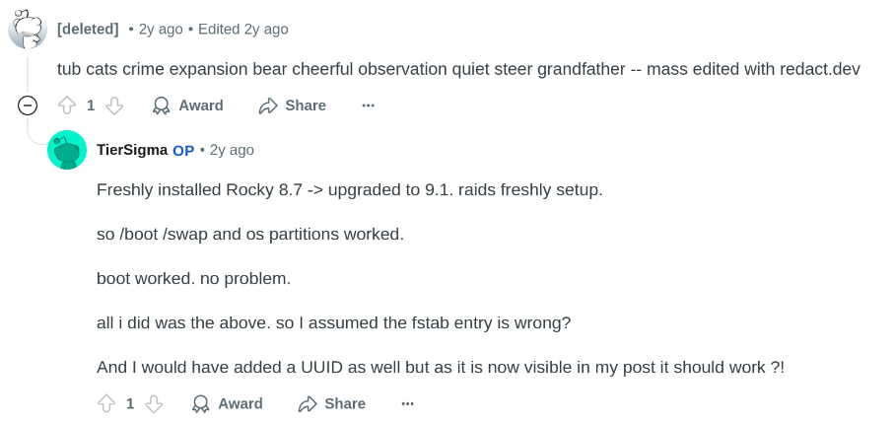Click the [deleted] username text
The image size is (895, 422).
(x=88, y=30)
